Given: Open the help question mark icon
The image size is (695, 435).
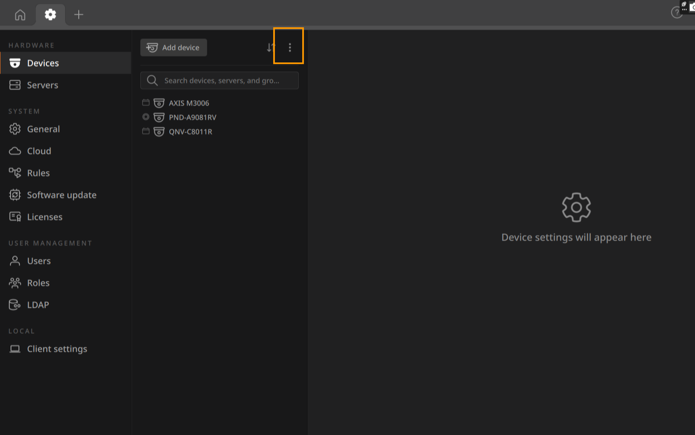Looking at the screenshot, I should [x=677, y=13].
